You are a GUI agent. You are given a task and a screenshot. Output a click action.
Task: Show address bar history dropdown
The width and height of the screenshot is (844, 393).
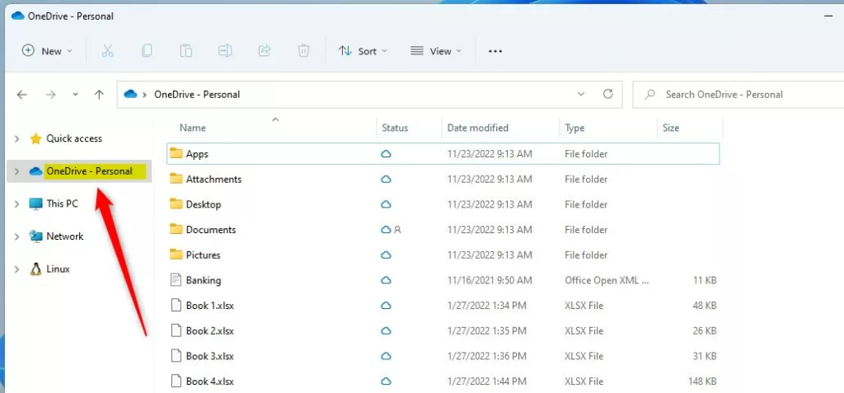[581, 94]
